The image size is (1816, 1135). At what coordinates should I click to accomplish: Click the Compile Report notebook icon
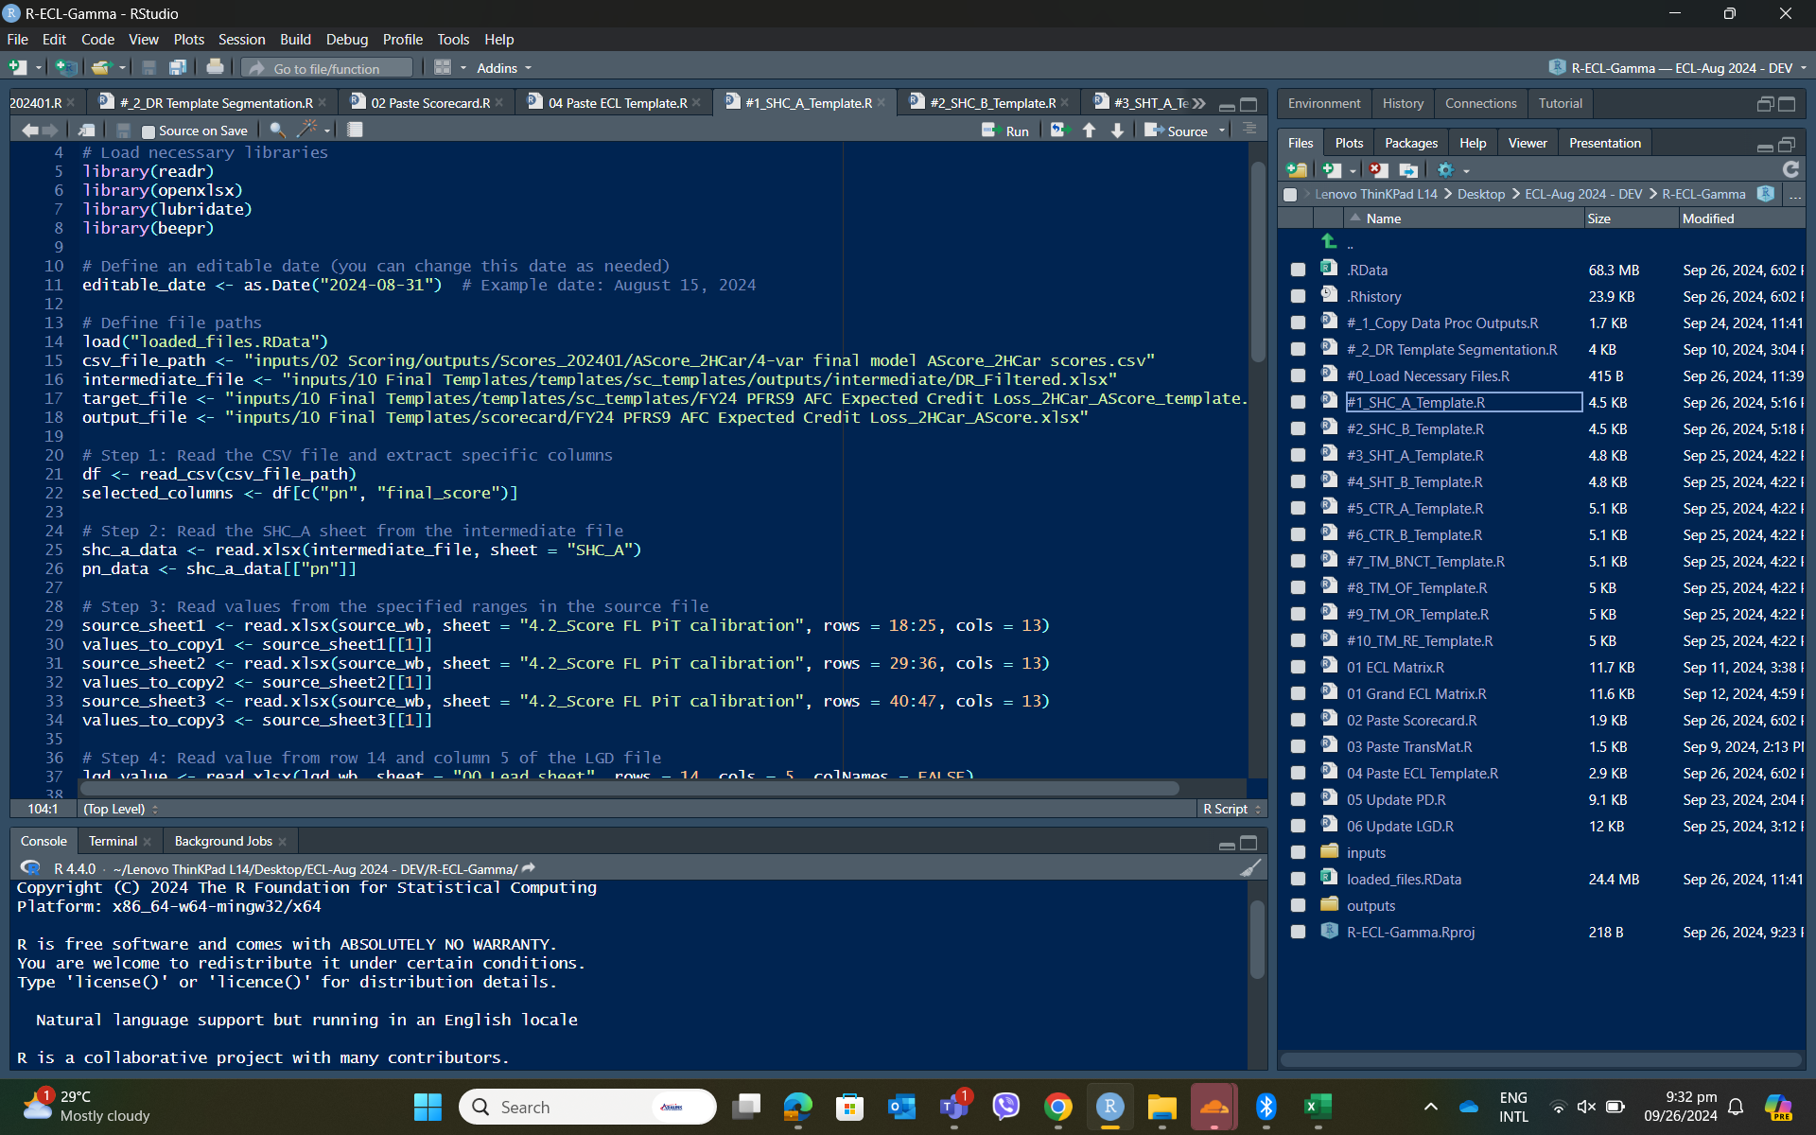355,131
